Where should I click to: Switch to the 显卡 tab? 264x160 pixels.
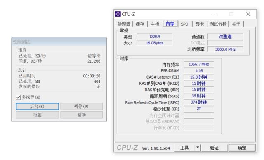200,24
